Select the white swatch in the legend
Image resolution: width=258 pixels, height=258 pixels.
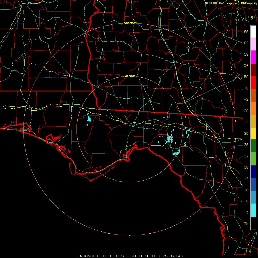tap(253, 32)
